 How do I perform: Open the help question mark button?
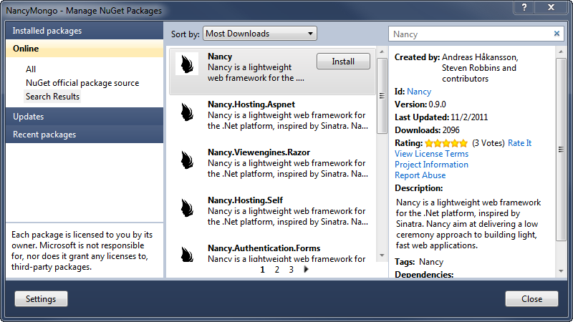tap(524, 7)
